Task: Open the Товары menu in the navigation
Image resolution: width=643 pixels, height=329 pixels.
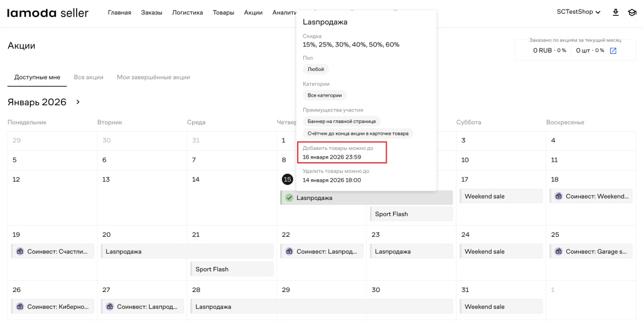Action: click(x=223, y=13)
